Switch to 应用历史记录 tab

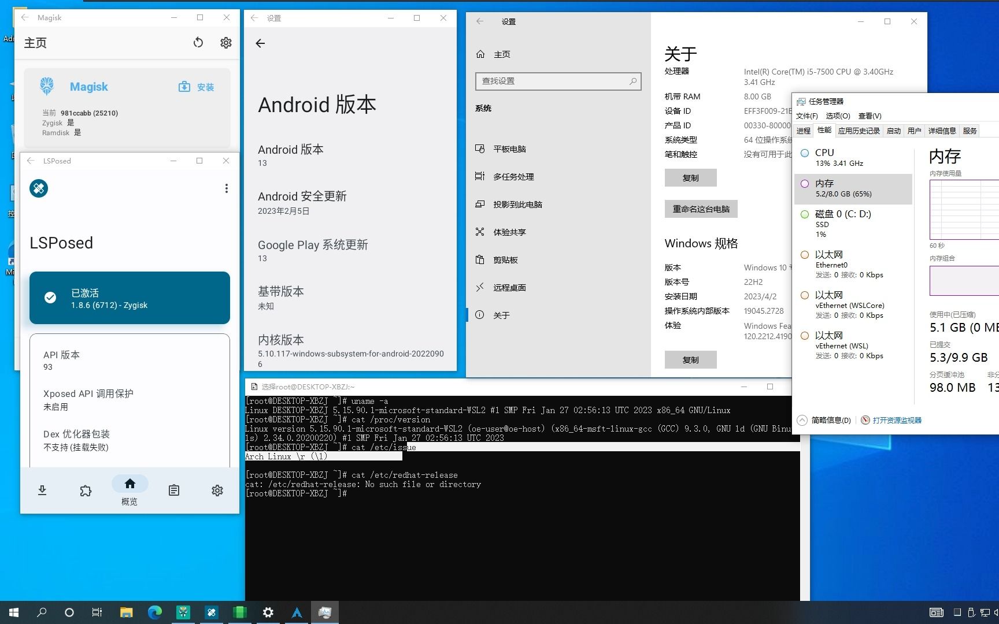click(859, 131)
